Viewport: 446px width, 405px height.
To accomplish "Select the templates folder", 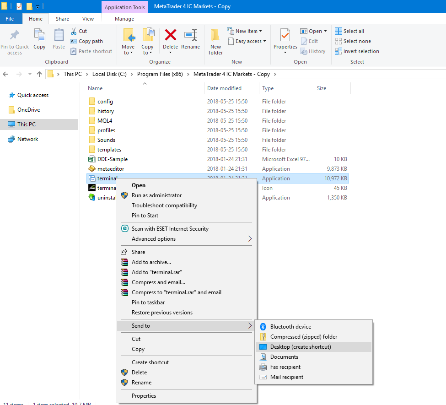I will tap(109, 150).
